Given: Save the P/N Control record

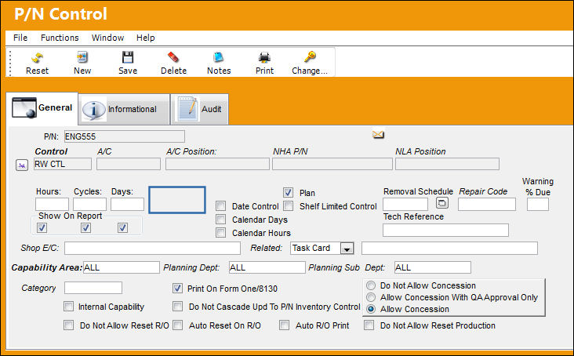Looking at the screenshot, I should click(x=128, y=57).
